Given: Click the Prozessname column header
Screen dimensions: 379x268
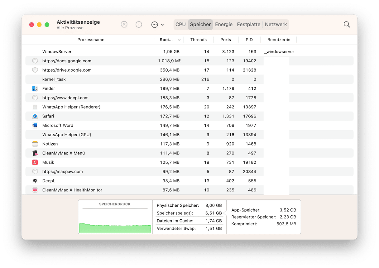Looking at the screenshot, I should (91, 40).
